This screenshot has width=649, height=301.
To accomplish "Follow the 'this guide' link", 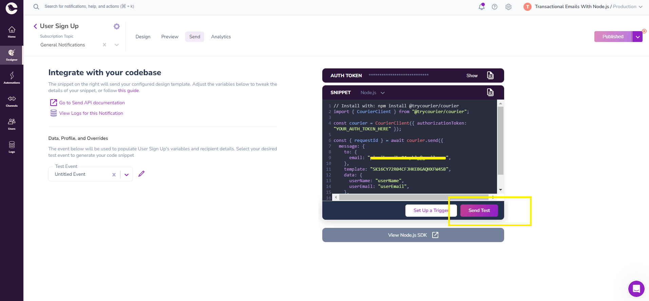I will pyautogui.click(x=129, y=90).
